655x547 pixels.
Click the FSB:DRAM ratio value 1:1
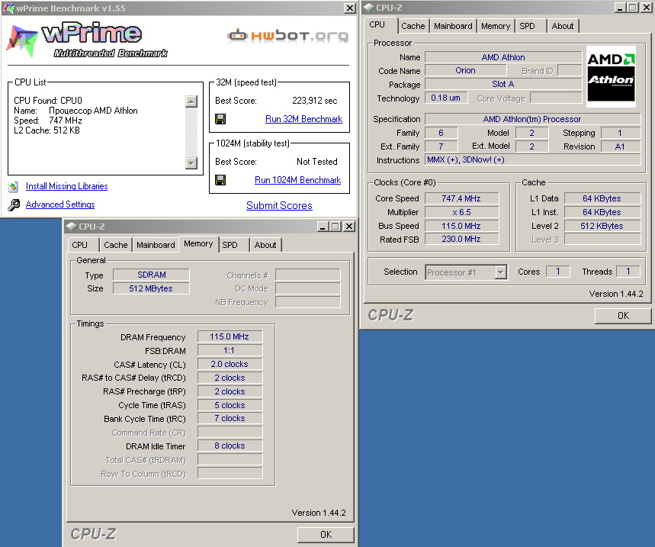pyautogui.click(x=230, y=351)
